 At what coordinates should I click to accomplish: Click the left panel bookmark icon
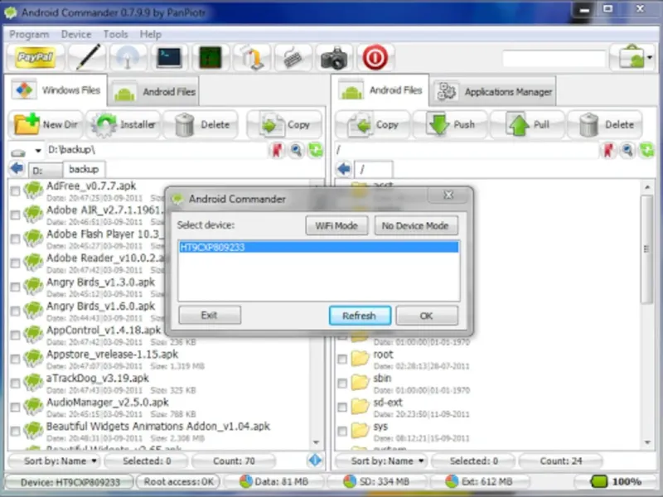click(277, 150)
